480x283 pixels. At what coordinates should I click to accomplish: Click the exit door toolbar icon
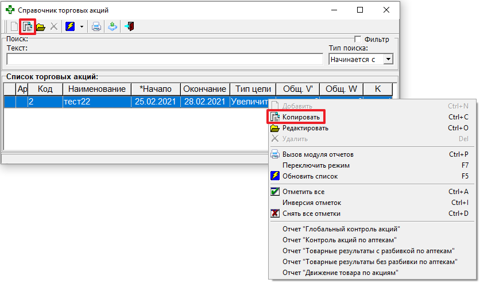click(129, 26)
